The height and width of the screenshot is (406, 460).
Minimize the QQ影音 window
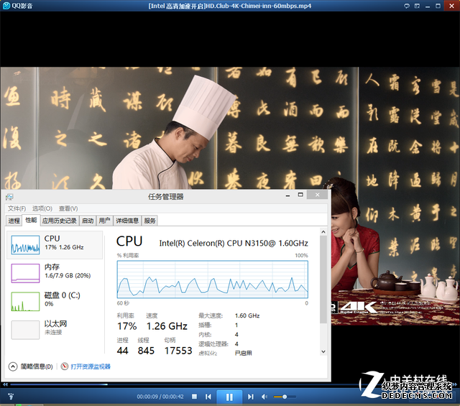(x=428, y=6)
